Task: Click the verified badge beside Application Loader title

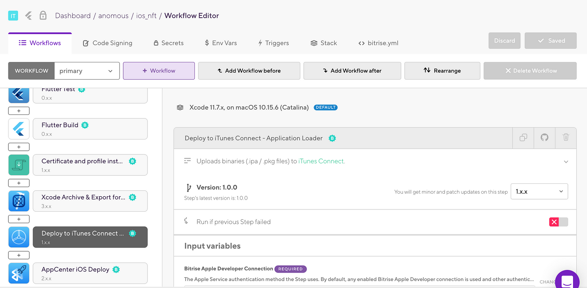Action: pos(332,138)
